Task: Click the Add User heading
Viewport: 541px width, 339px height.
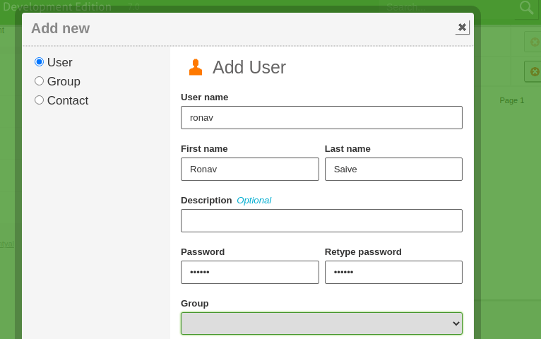Action: (x=249, y=68)
